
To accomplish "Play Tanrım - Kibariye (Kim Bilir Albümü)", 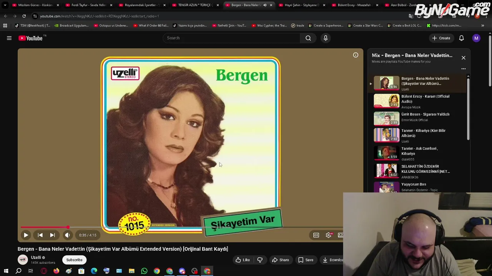I will point(419,135).
